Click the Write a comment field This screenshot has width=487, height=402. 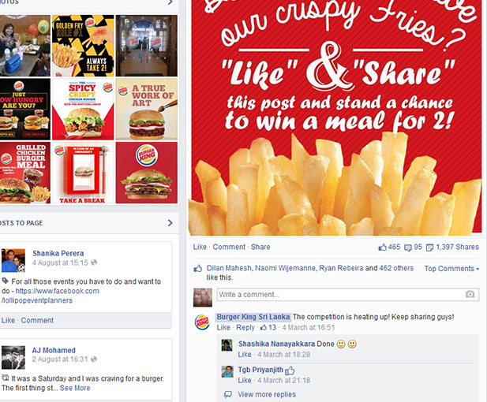[347, 294]
